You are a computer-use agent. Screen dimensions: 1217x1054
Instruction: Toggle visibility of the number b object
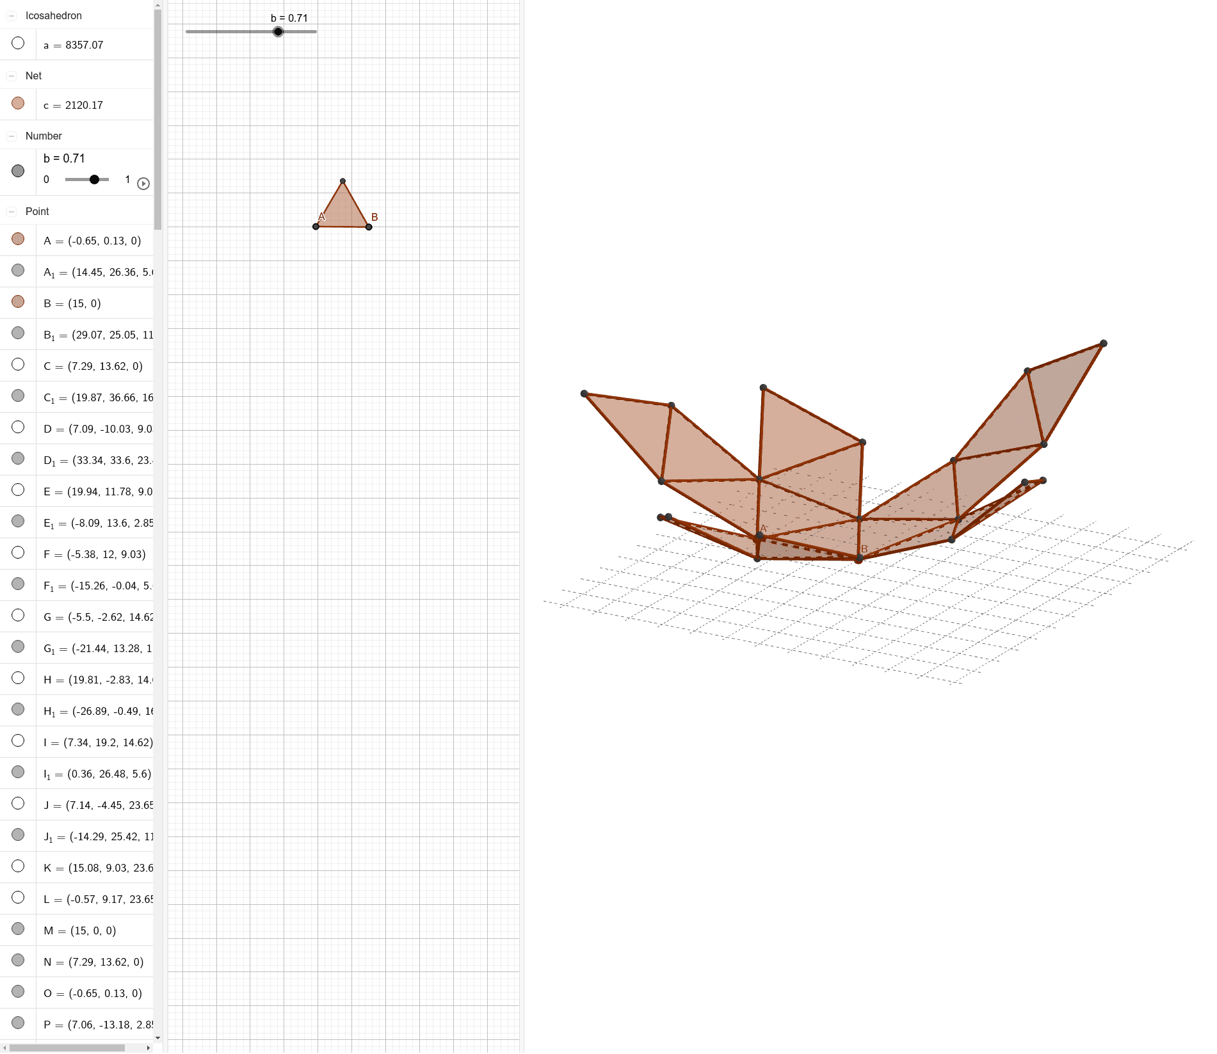point(18,170)
